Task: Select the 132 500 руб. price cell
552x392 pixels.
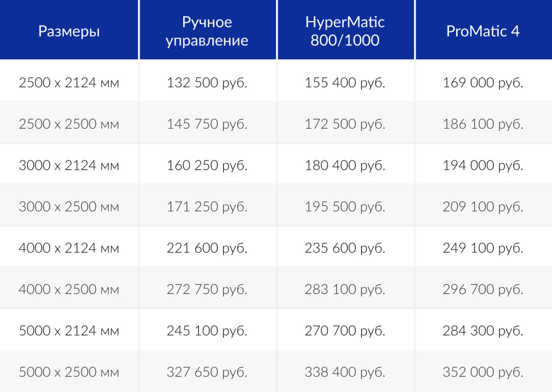Action: tap(207, 82)
